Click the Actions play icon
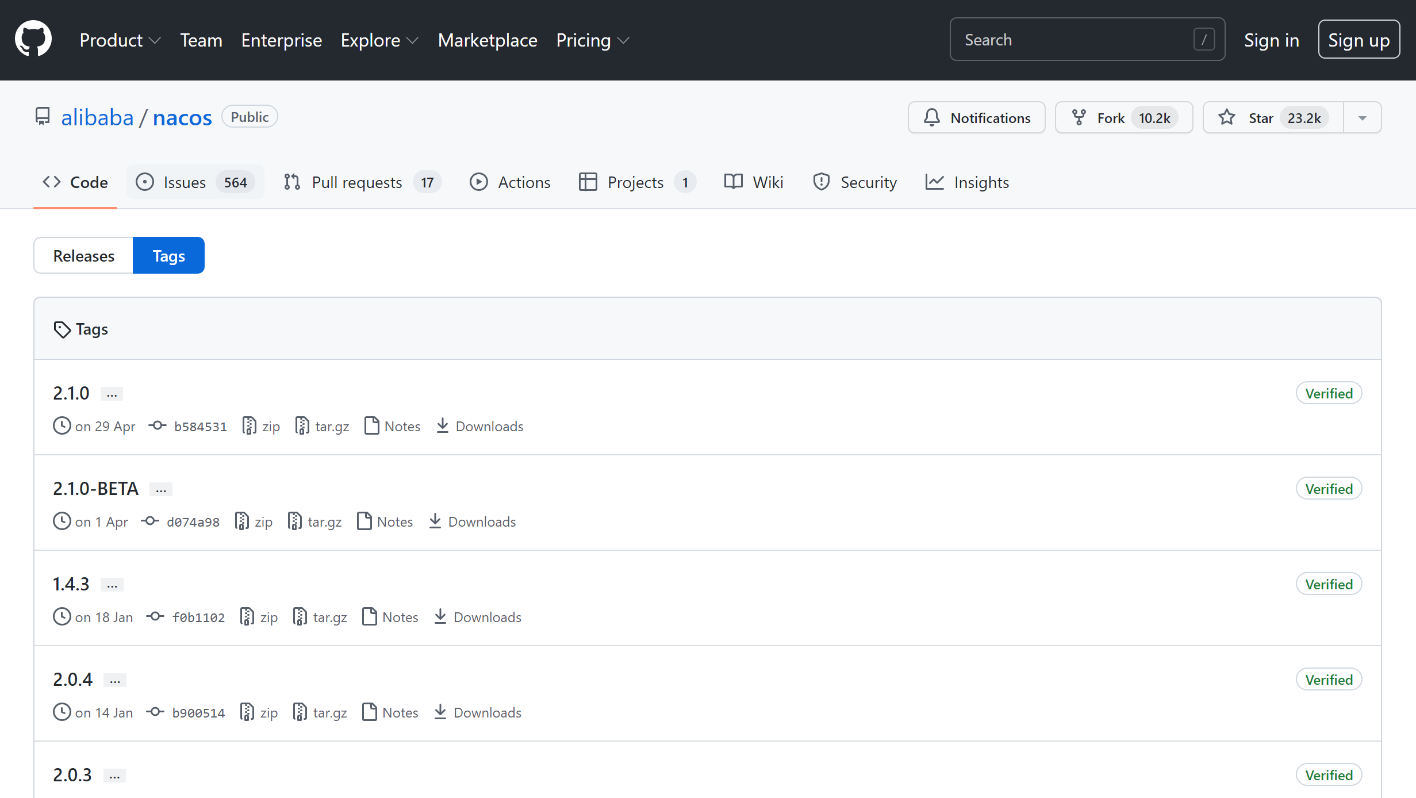 [x=479, y=182]
